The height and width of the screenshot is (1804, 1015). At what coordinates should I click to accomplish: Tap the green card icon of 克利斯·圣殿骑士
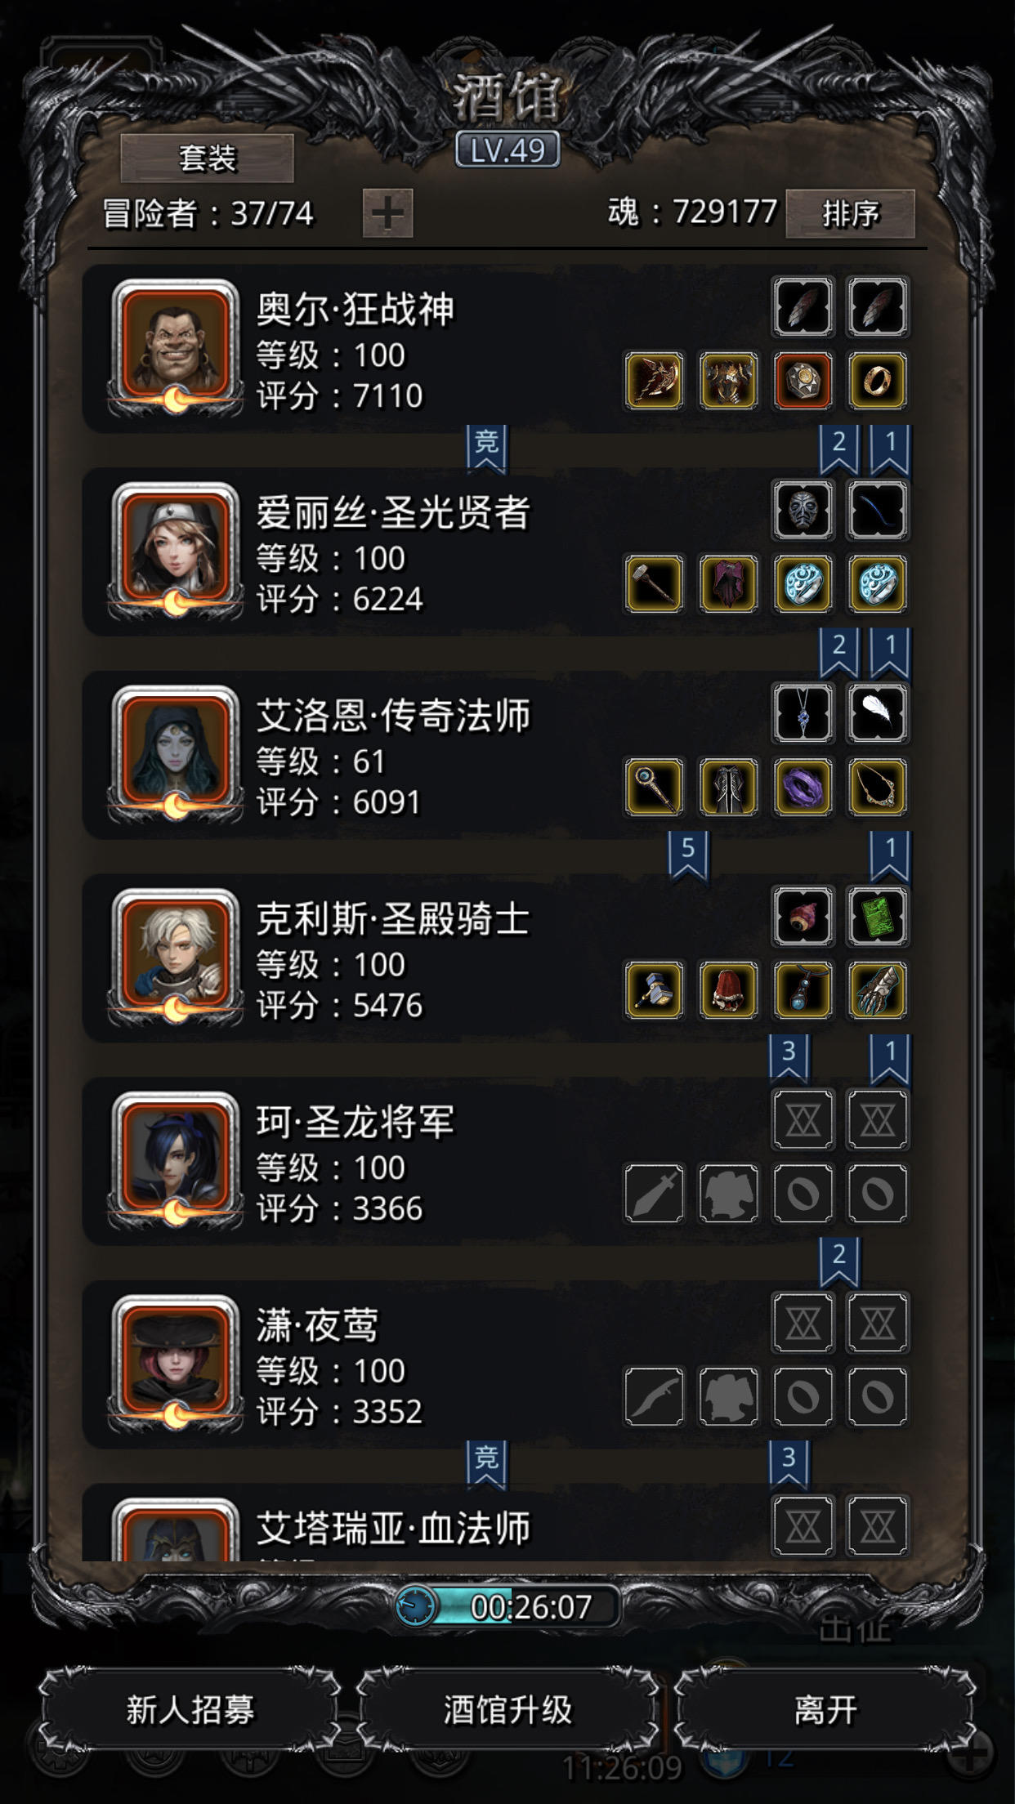pyautogui.click(x=878, y=917)
